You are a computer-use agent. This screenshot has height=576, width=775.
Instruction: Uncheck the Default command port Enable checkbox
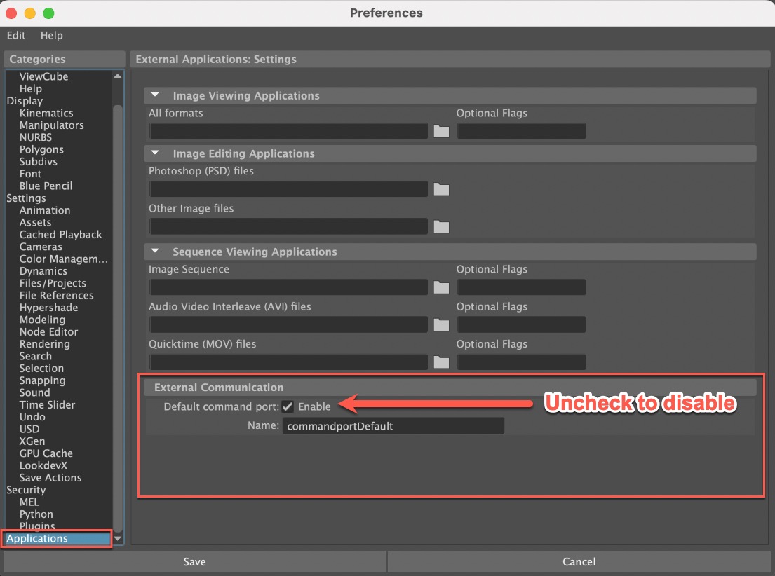tap(288, 406)
